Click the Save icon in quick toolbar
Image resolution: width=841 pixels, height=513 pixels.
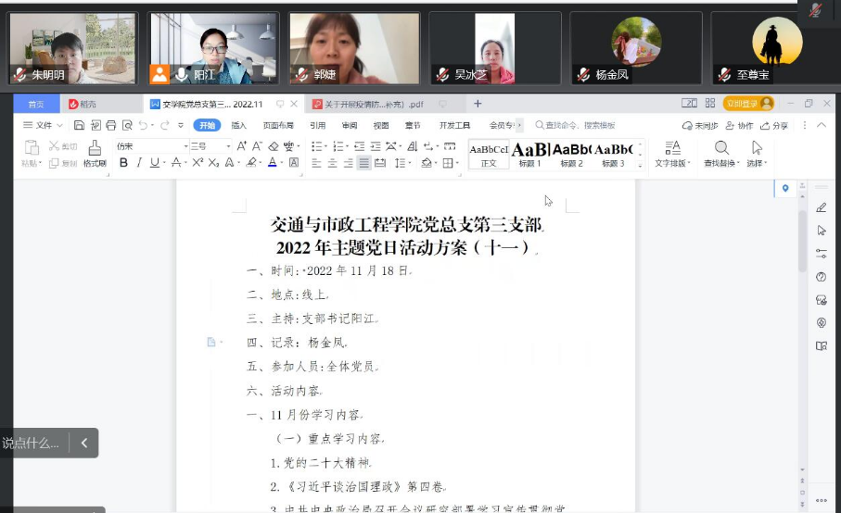coord(79,125)
